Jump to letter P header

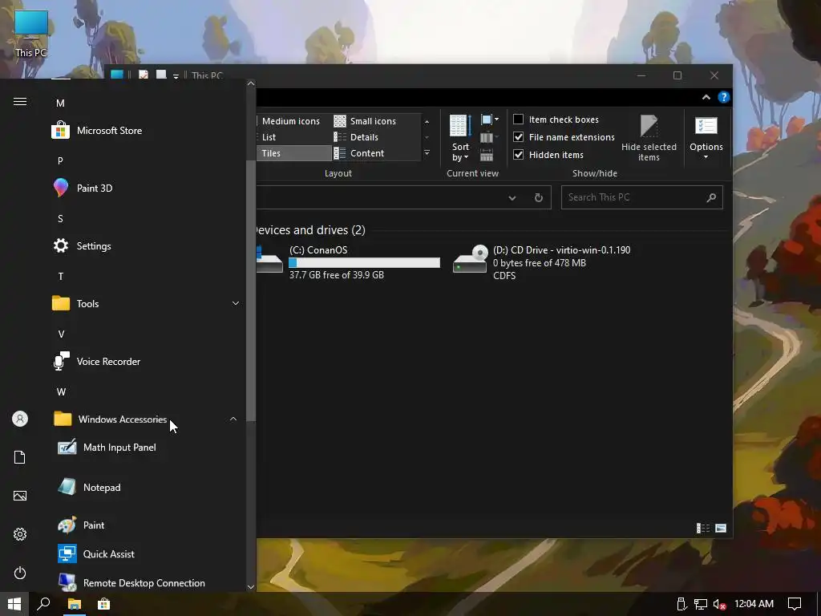pos(60,160)
